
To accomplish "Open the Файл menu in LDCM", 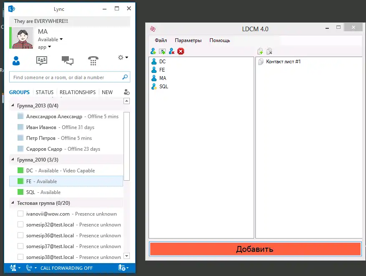I will [161, 40].
